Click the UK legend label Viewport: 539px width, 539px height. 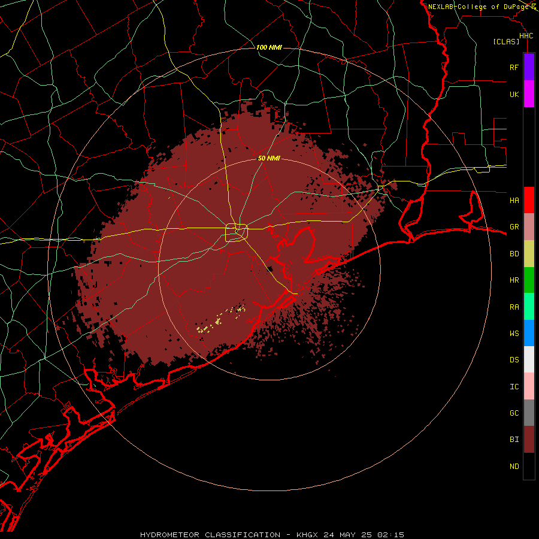tap(514, 94)
